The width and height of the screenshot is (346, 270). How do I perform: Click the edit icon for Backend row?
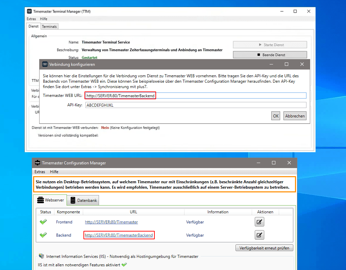pyautogui.click(x=259, y=235)
